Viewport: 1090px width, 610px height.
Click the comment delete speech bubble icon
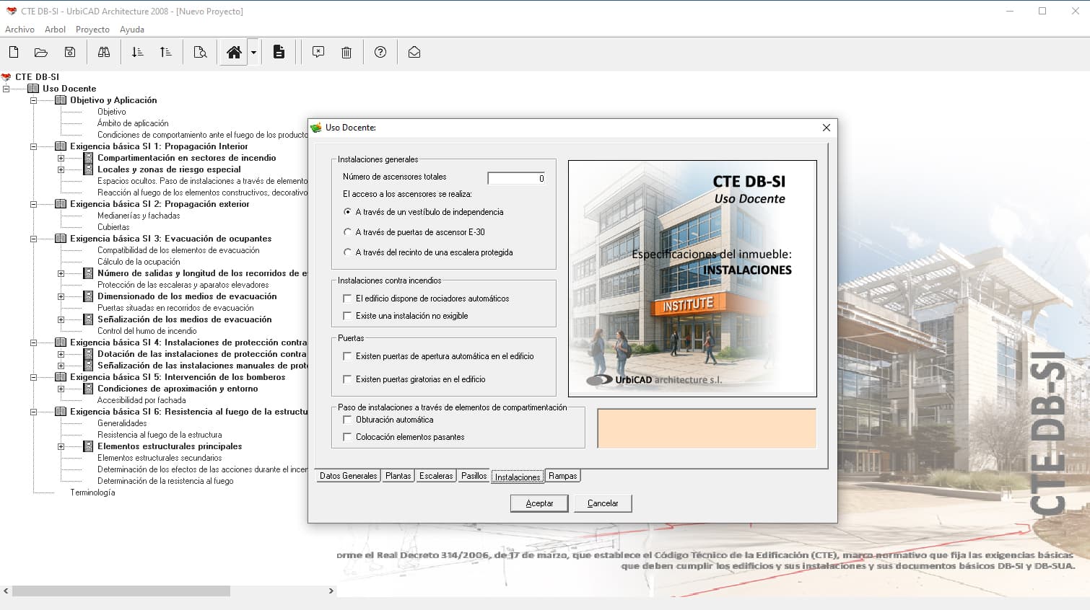point(318,52)
